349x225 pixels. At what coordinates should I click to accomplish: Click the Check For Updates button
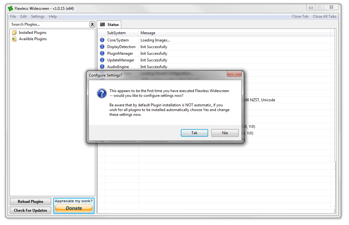30,210
